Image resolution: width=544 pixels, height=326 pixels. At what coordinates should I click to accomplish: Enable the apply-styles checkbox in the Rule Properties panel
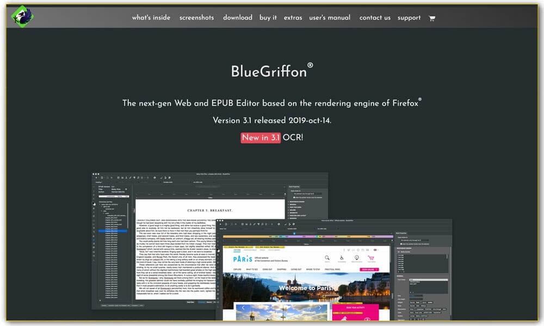(294, 197)
